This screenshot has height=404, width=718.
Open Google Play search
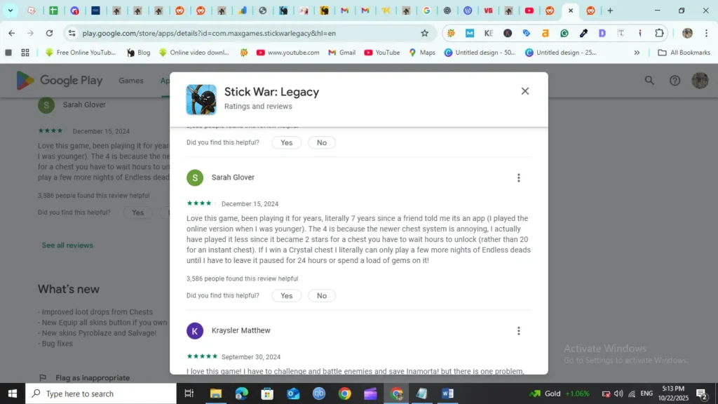coord(649,81)
